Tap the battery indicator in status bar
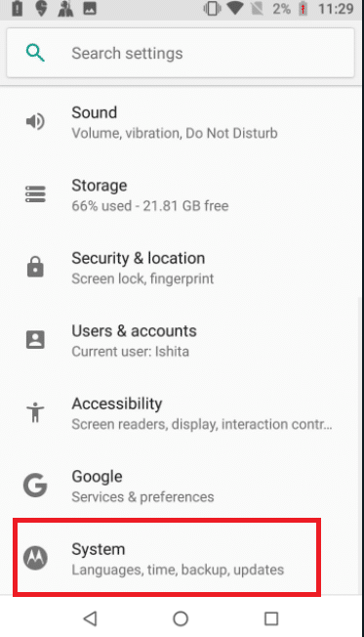Screen dimensions: 364x637 click(303, 9)
